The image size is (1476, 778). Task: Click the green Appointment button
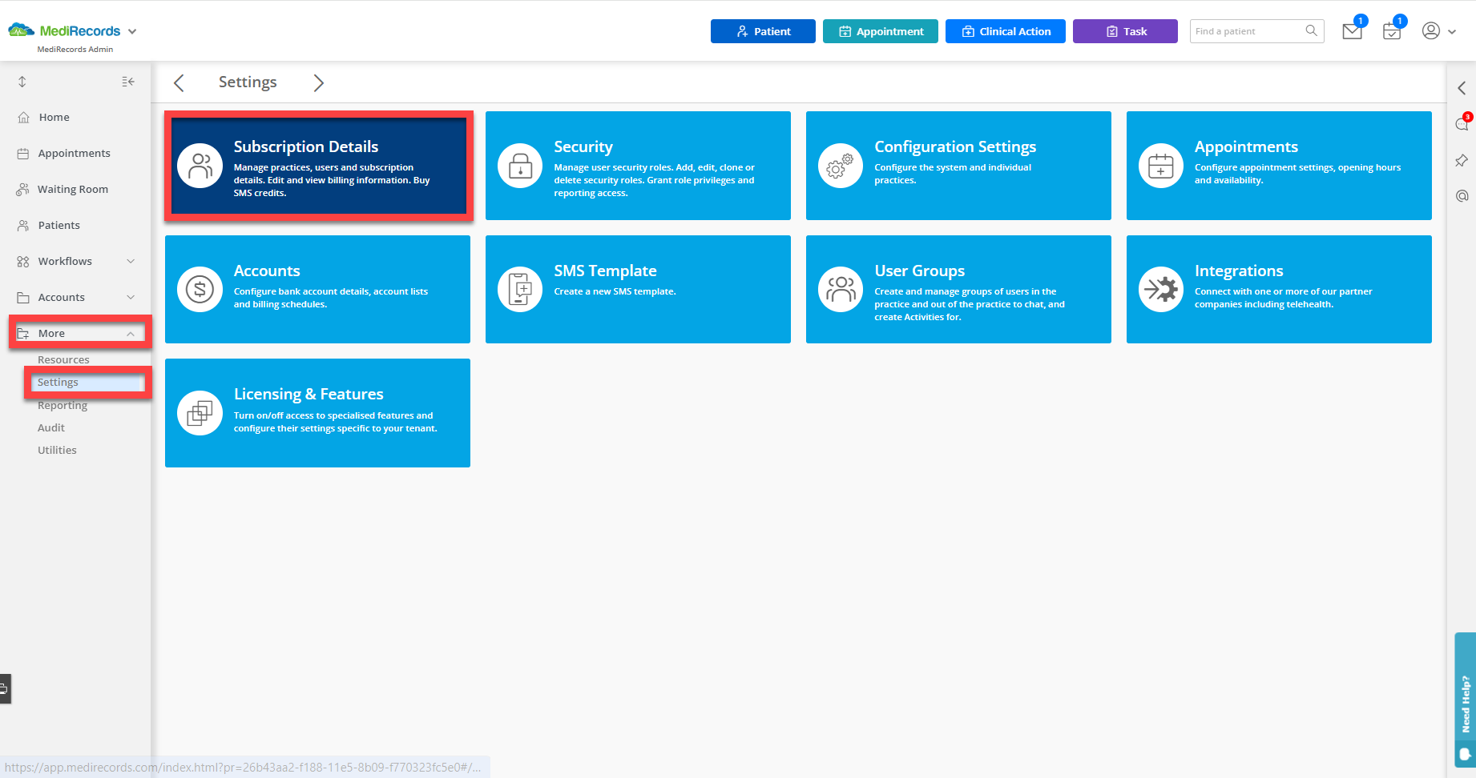coord(881,31)
